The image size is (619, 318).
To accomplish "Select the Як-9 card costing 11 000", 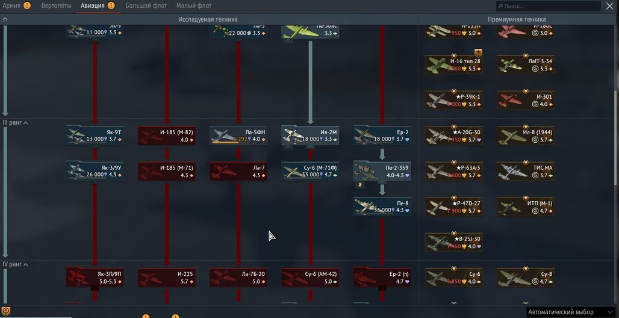I will click(x=95, y=31).
